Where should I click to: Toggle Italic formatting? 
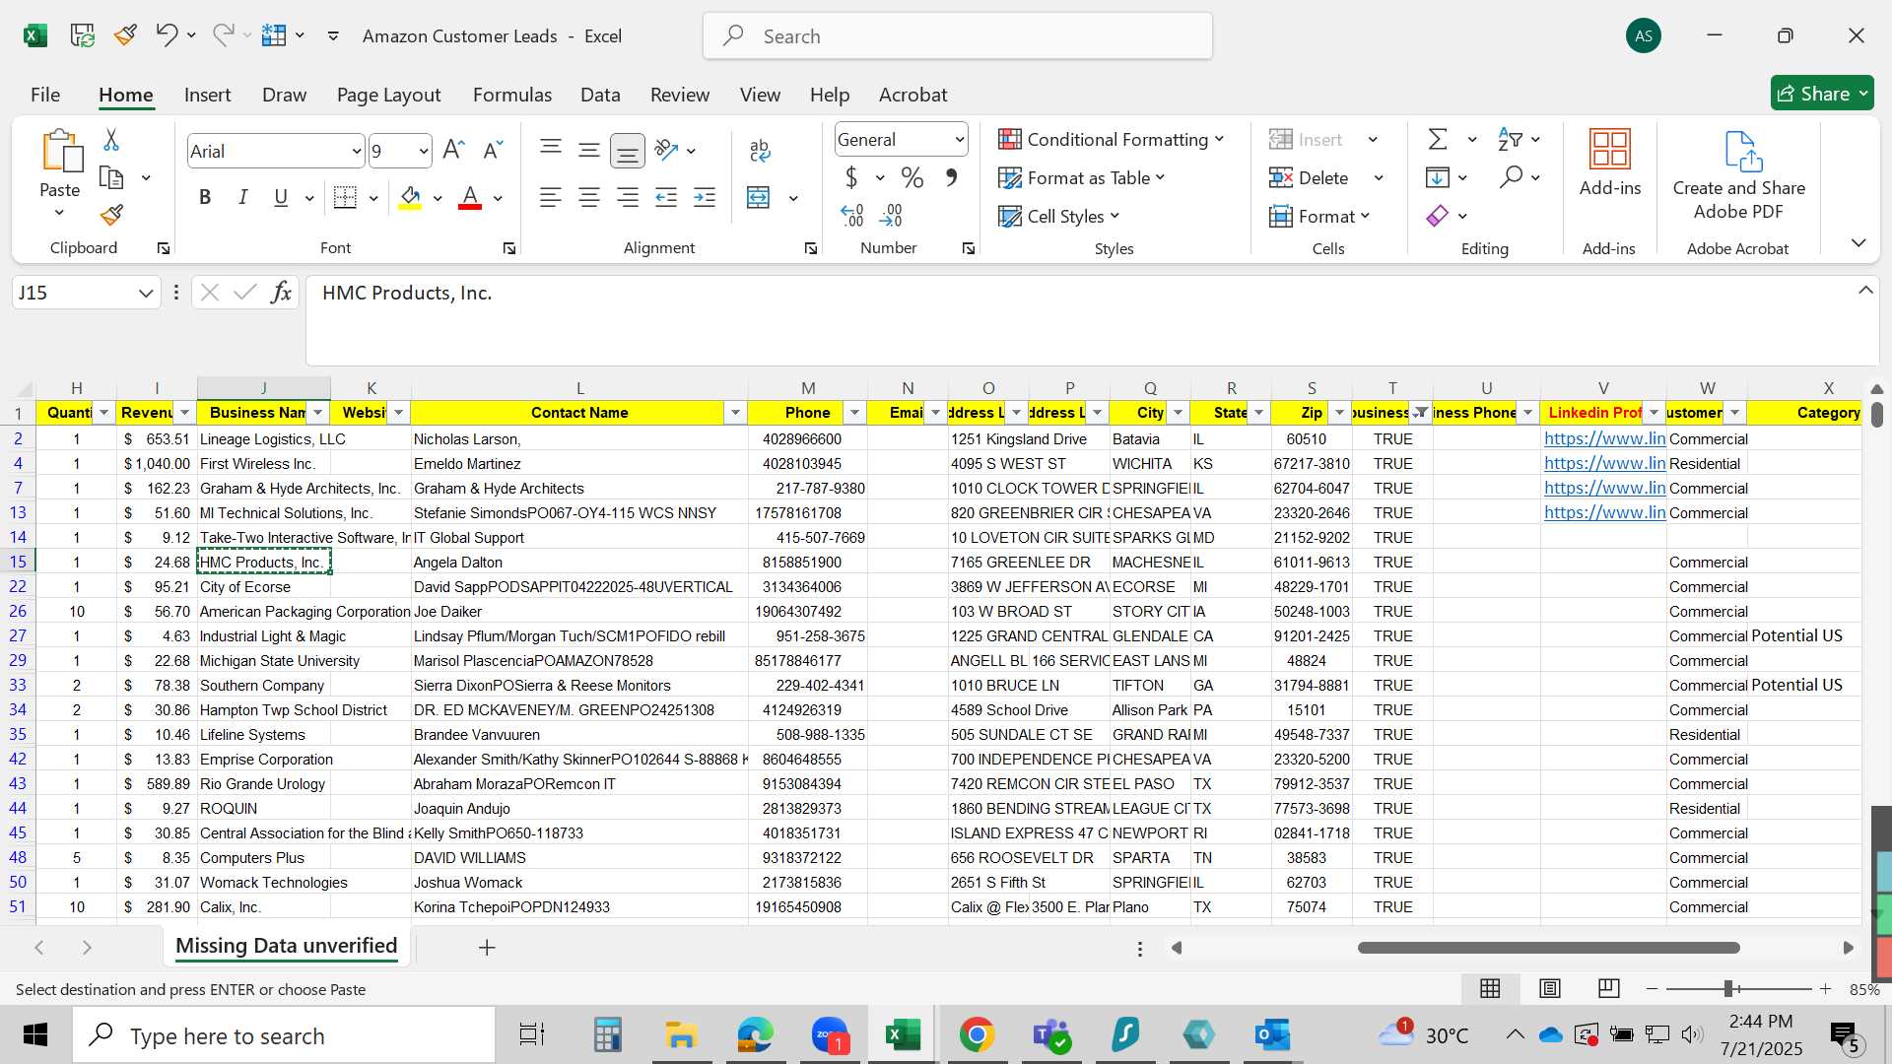click(x=242, y=197)
